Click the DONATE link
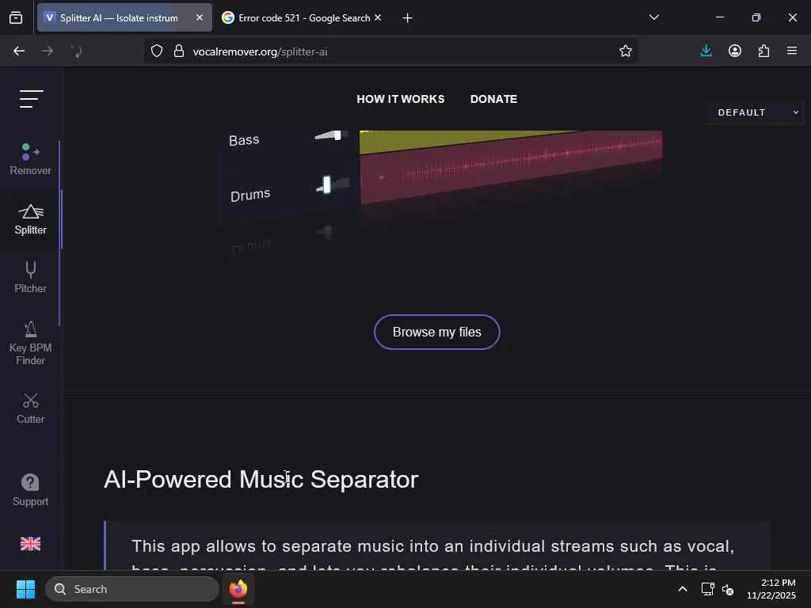 [493, 99]
